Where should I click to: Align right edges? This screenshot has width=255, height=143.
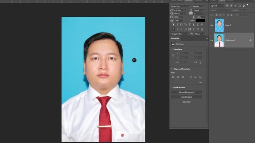[183, 77]
